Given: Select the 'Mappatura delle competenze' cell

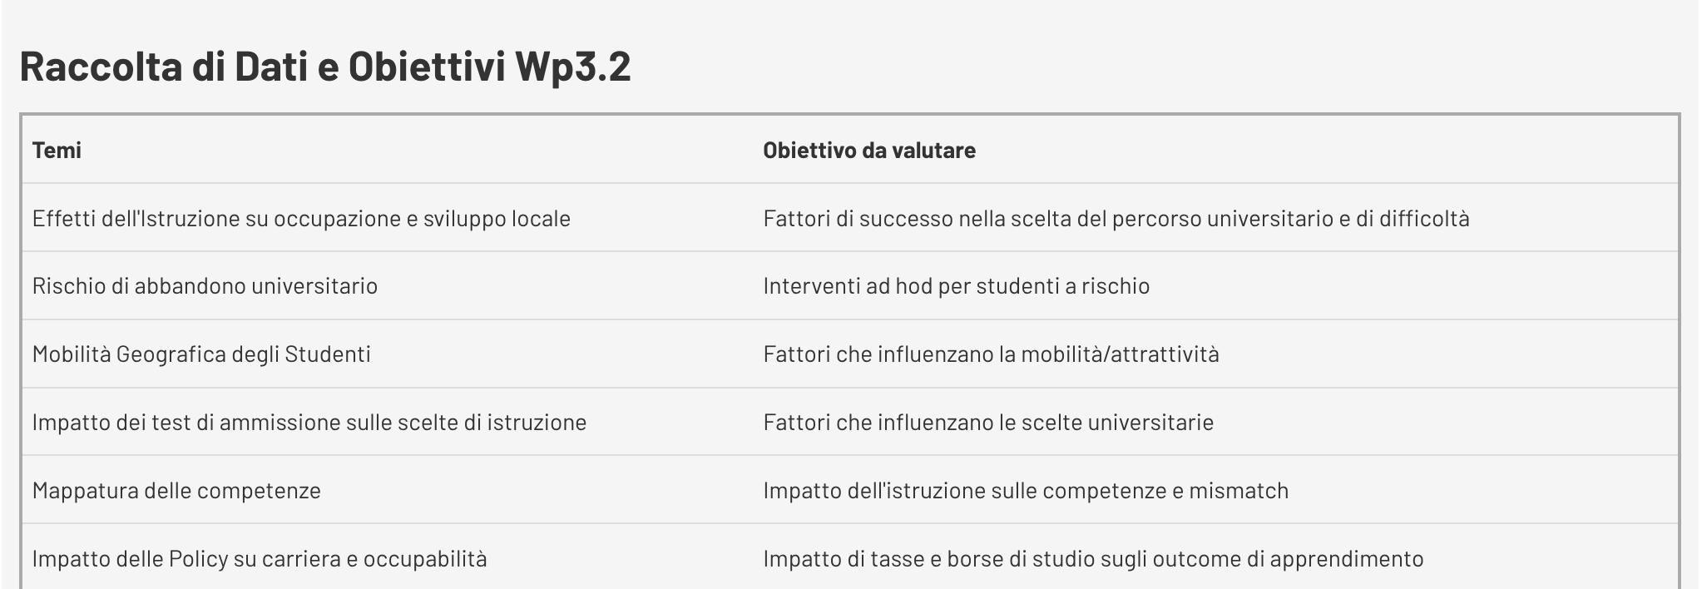Looking at the screenshot, I should click(176, 491).
